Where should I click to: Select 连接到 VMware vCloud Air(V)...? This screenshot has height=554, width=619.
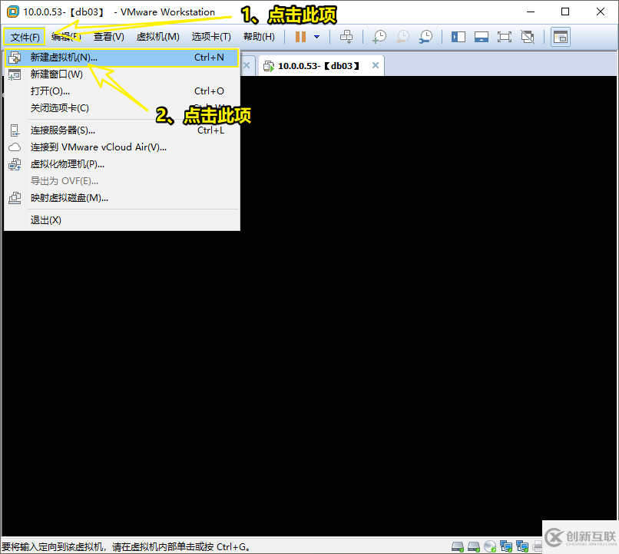click(x=122, y=147)
